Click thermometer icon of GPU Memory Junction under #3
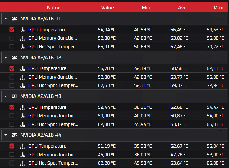This screenshot has height=168, width=229. click(22, 116)
